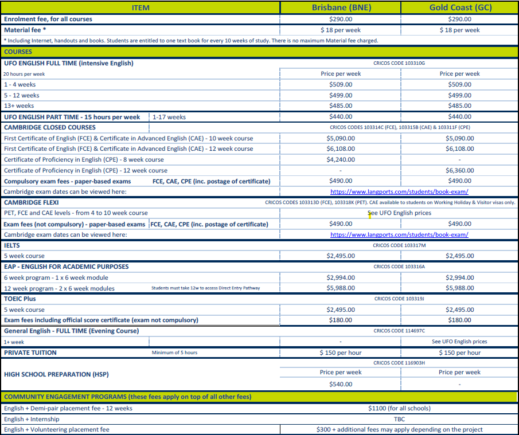This screenshot has width=519, height=435.
Task: Click Brisbane Private Tuition $150 per hour cell
Action: 341,352
